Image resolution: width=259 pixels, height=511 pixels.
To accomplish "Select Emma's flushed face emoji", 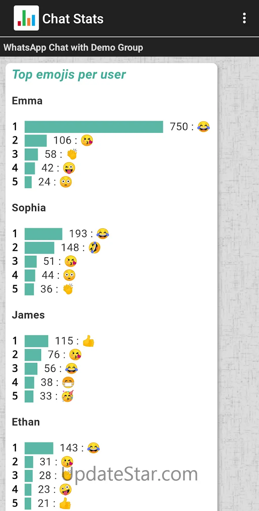I will (66, 182).
